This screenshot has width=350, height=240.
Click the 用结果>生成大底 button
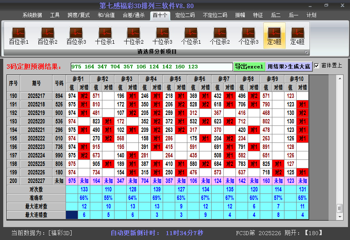point(289,66)
